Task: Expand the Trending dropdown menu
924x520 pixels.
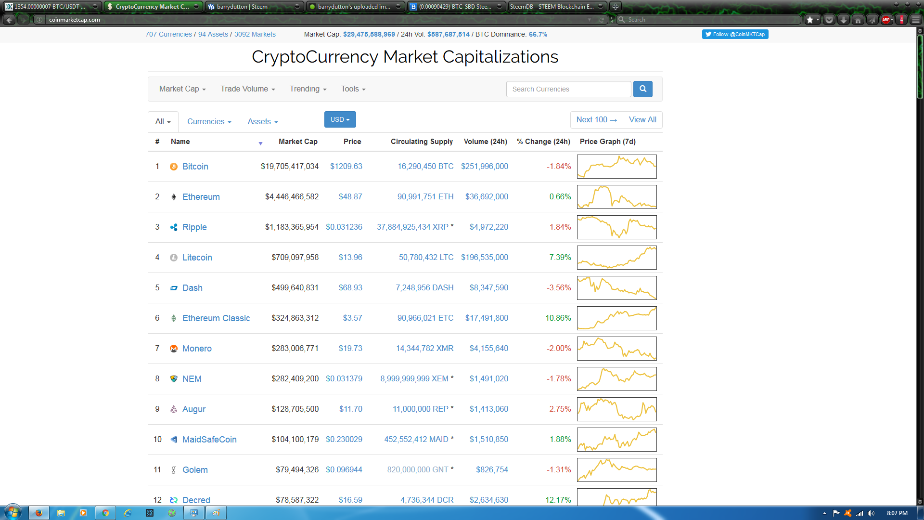Action: point(308,89)
